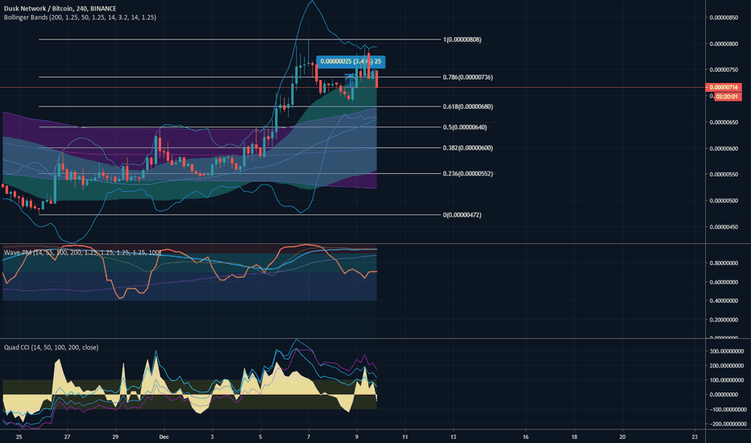Click the time axis label Dec
Screen dimensions: 751x443
pos(164,437)
